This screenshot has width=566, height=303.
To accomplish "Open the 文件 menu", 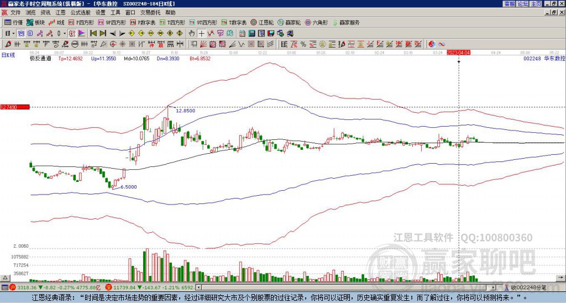I will (x=15, y=13).
